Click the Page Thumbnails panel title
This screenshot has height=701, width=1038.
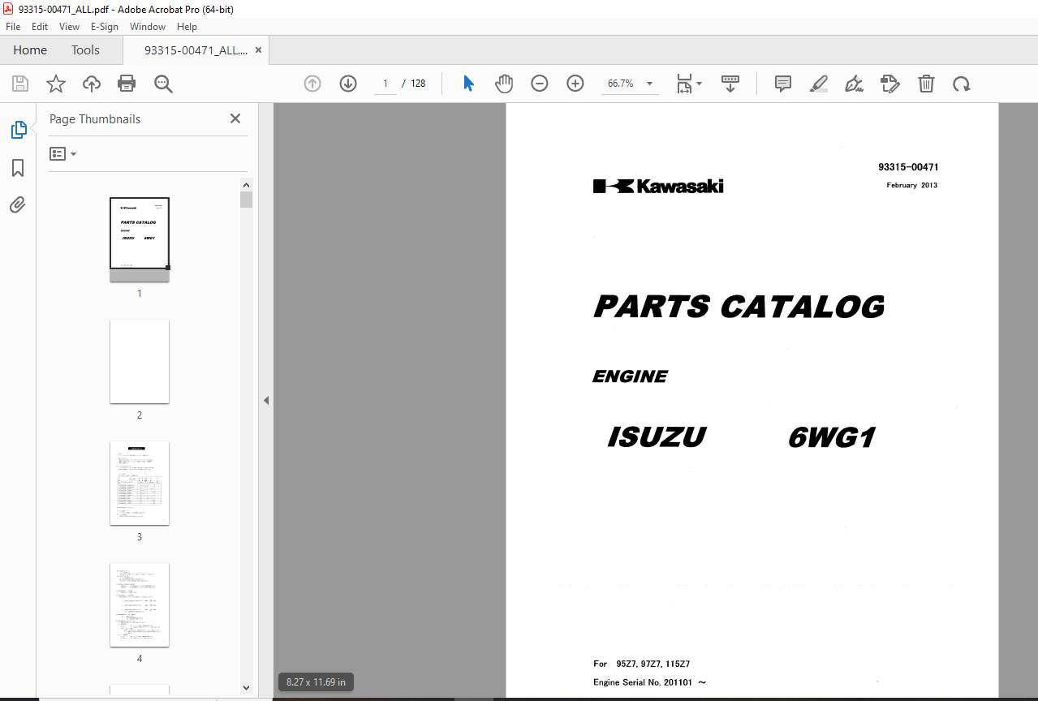(x=95, y=118)
